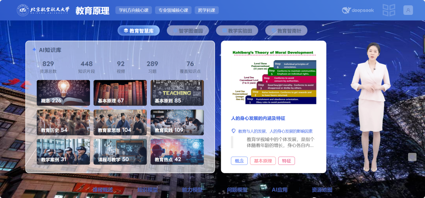Toggle the 特征 filter tag
The height and width of the screenshot is (198, 425).
tap(286, 161)
